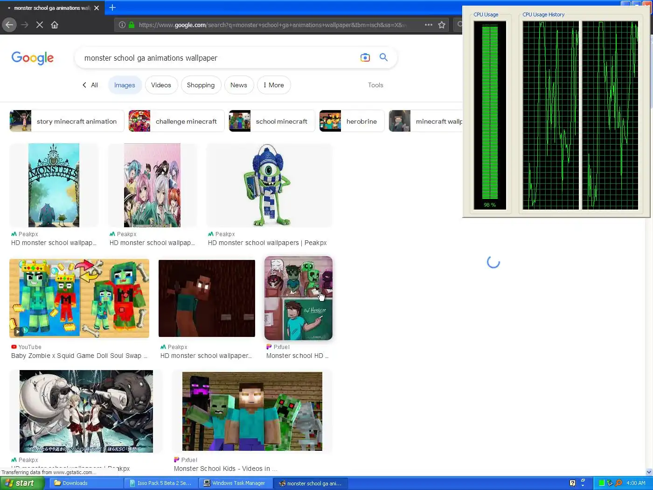Open the Monsters University gate image
The width and height of the screenshot is (653, 490).
[54, 185]
